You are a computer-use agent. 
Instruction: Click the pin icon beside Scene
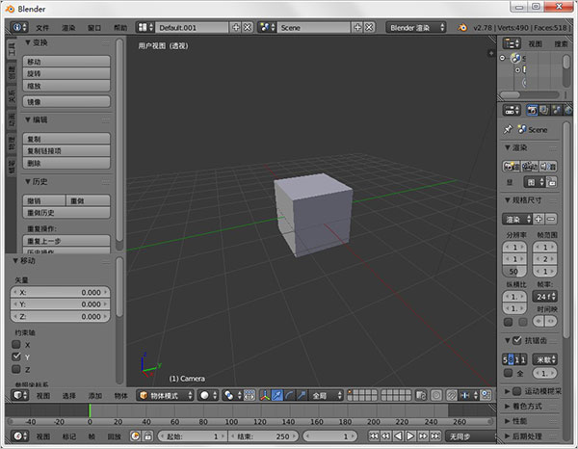pos(509,129)
